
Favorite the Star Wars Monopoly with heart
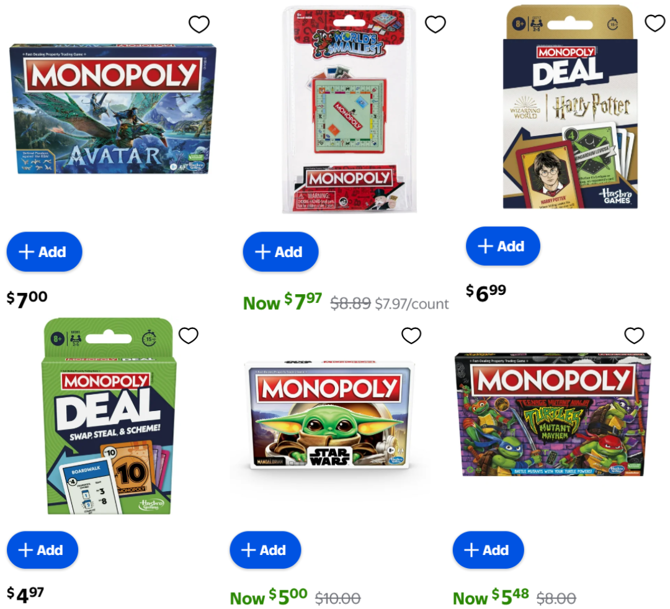(411, 335)
